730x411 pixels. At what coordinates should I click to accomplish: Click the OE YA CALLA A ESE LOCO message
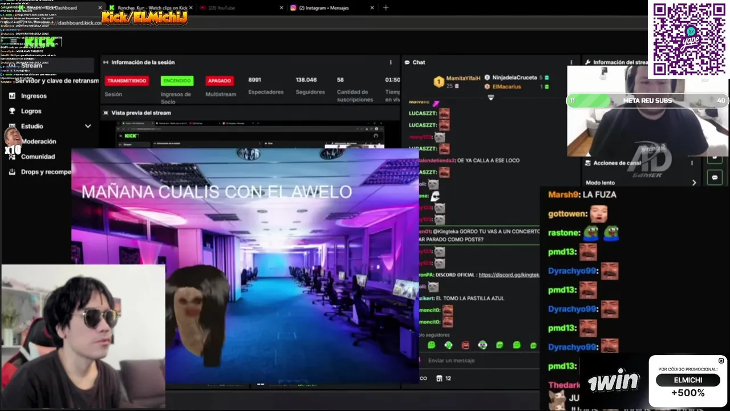pos(488,160)
